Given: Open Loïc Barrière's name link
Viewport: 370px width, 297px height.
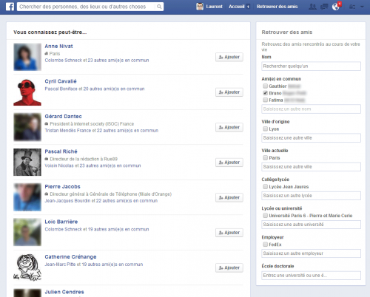Looking at the screenshot, I should (x=61, y=222).
